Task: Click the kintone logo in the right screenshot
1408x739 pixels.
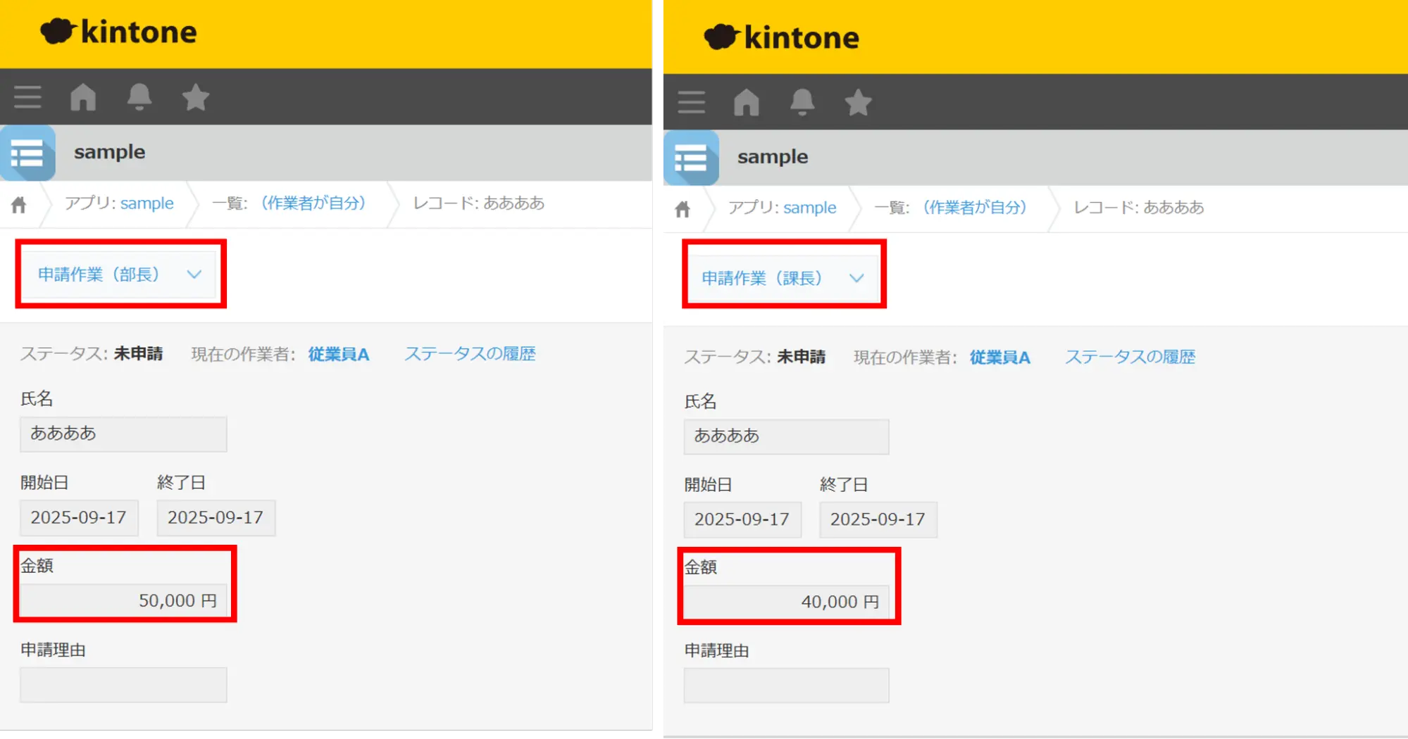Action: coord(782,37)
